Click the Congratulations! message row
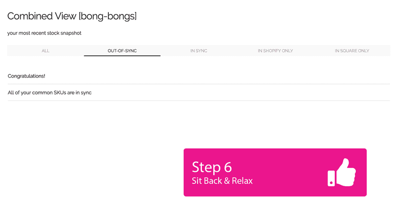 pyautogui.click(x=199, y=76)
